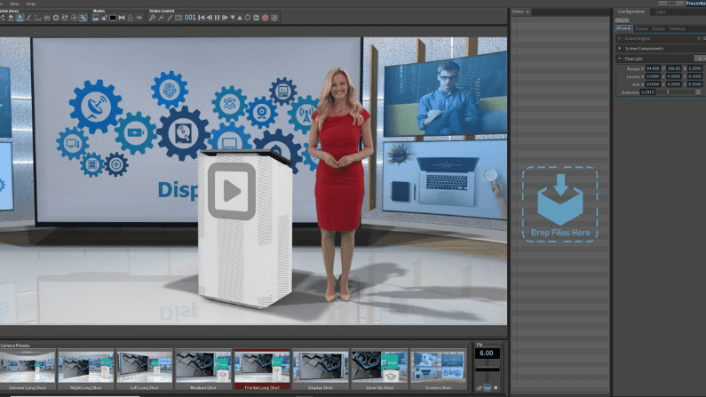Click the graph axes icon in View Areas
This screenshot has width=706, height=397.
pos(38,18)
